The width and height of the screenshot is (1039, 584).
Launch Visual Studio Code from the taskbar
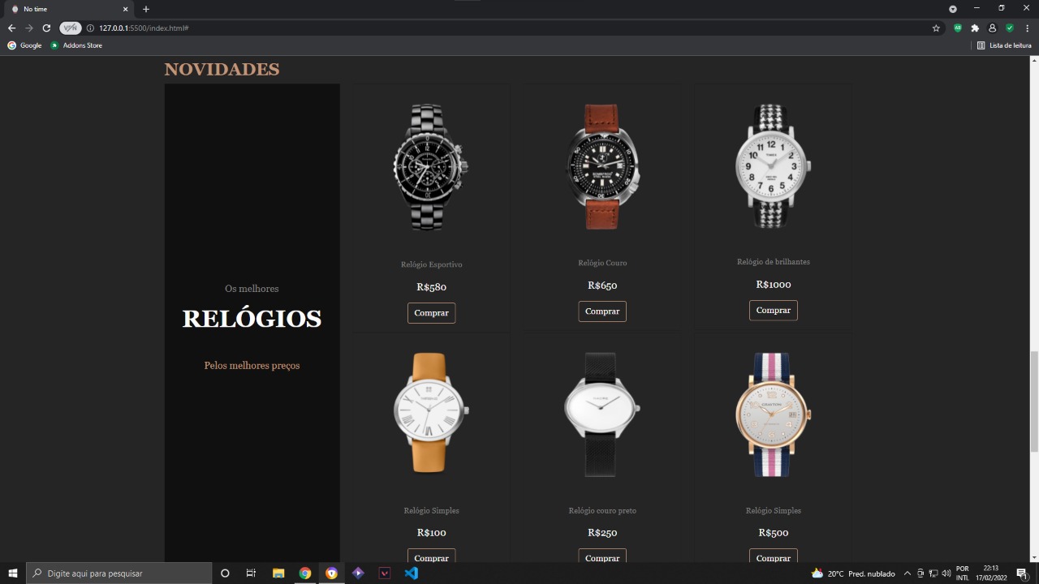pos(411,573)
